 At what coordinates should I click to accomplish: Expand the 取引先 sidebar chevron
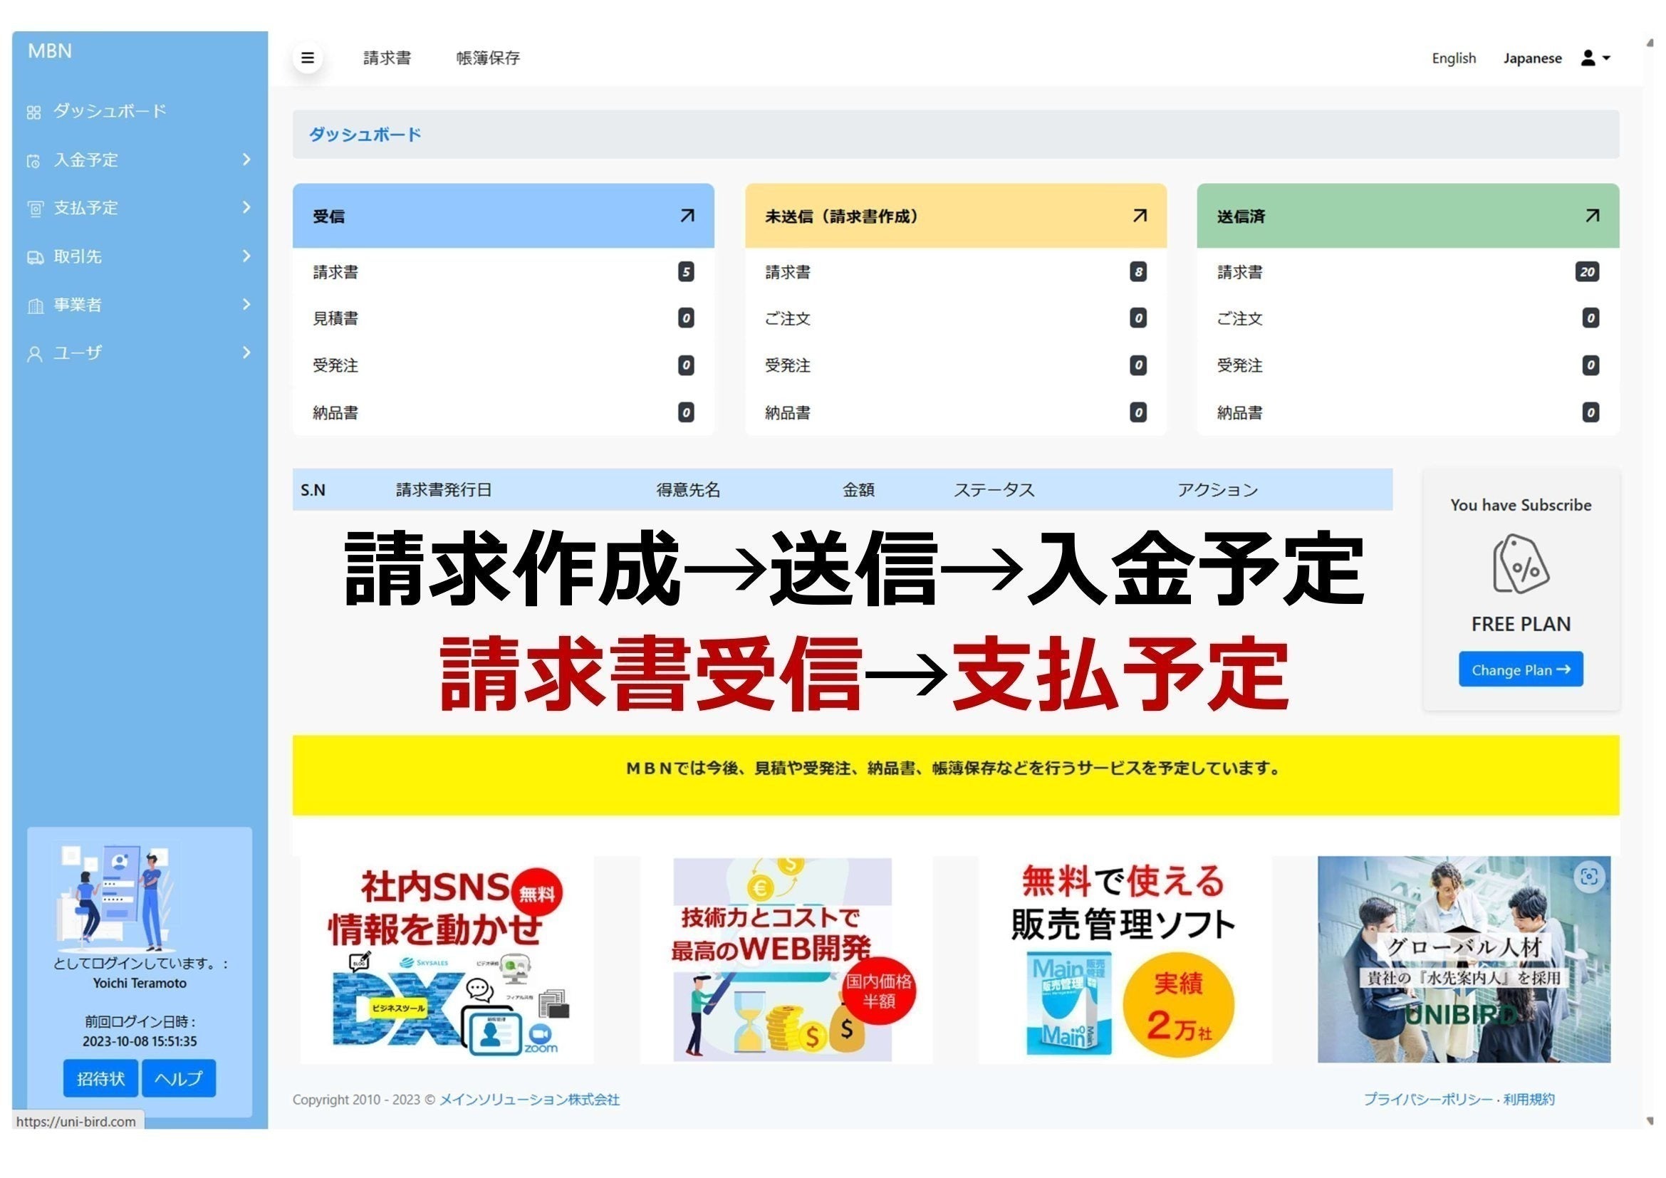point(246,256)
